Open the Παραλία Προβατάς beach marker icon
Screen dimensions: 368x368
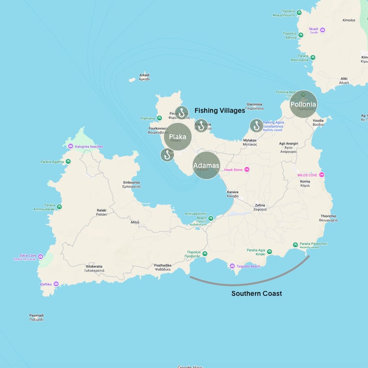coord(205,253)
